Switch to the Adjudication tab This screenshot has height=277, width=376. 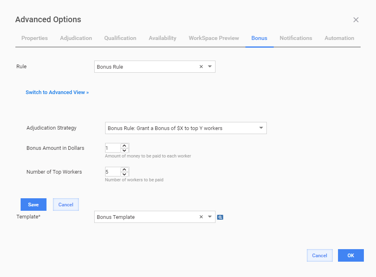click(x=76, y=38)
